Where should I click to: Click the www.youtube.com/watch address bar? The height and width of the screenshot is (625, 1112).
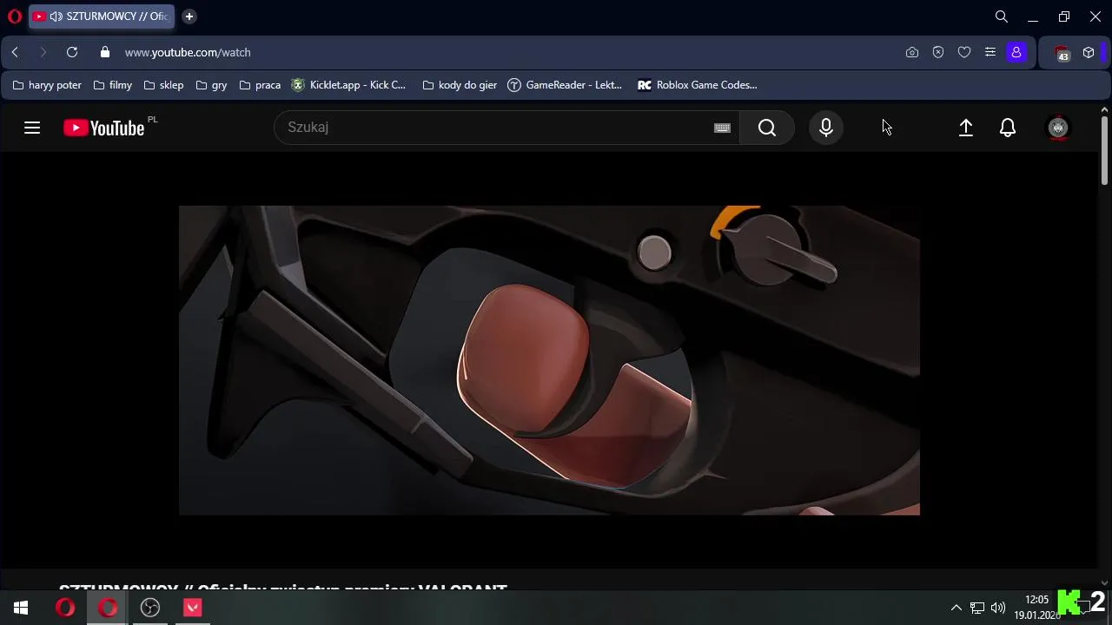pyautogui.click(x=188, y=52)
